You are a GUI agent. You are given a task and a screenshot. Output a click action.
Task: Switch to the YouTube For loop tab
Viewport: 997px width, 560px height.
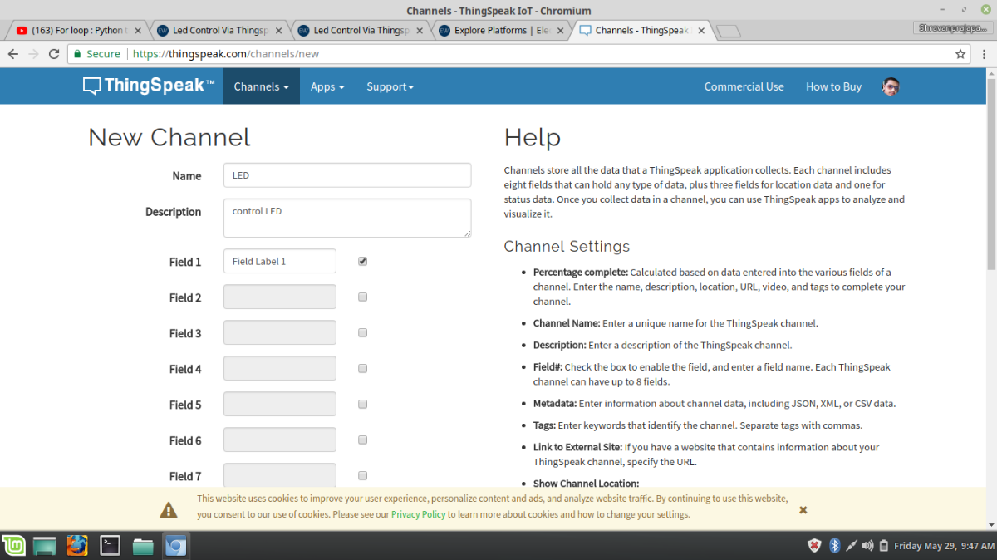coord(75,31)
